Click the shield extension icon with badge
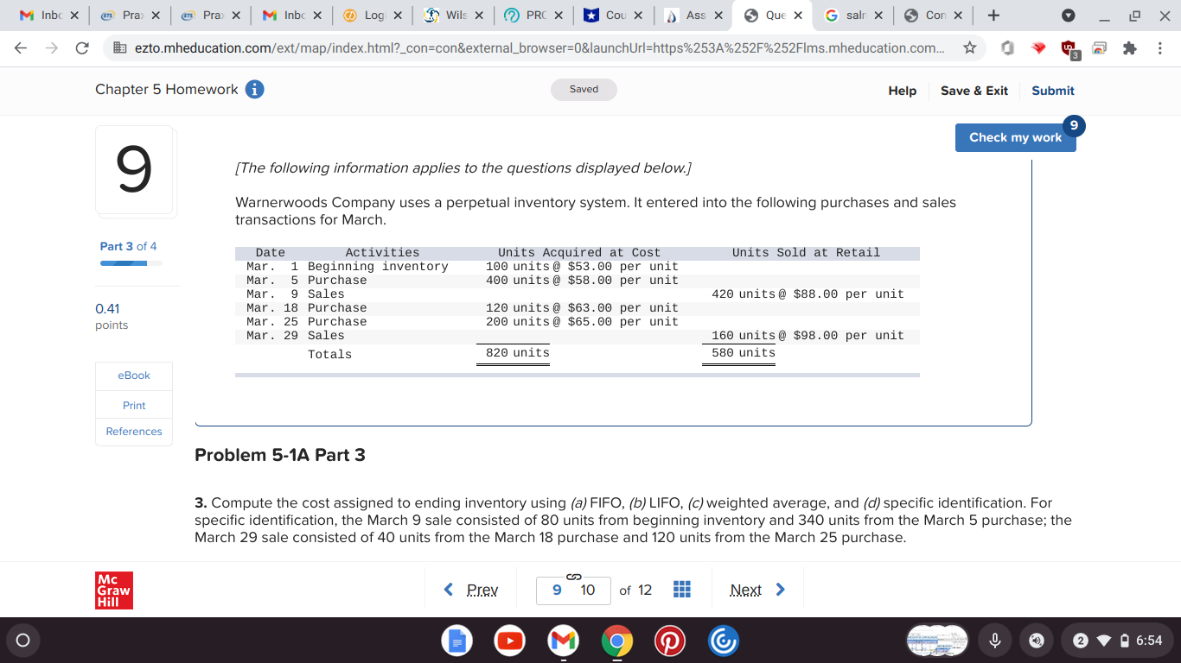Image resolution: width=1181 pixels, height=663 pixels. pyautogui.click(x=1070, y=50)
